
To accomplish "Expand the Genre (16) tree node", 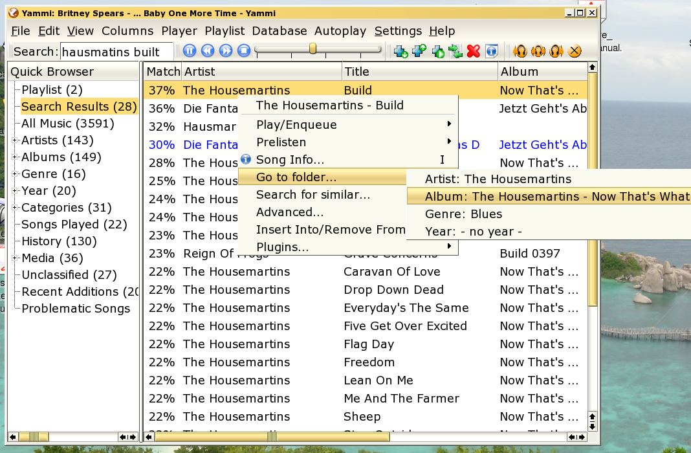I will click(15, 174).
